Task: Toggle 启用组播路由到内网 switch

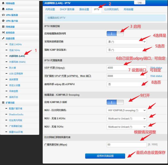Action: 115,34
